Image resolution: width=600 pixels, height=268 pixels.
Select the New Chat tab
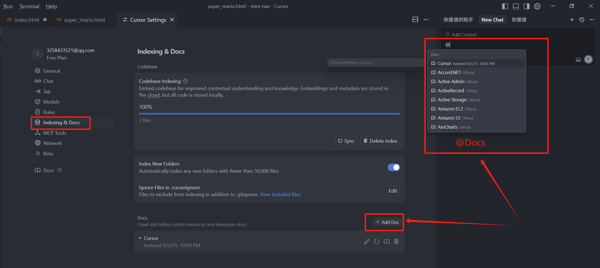492,20
